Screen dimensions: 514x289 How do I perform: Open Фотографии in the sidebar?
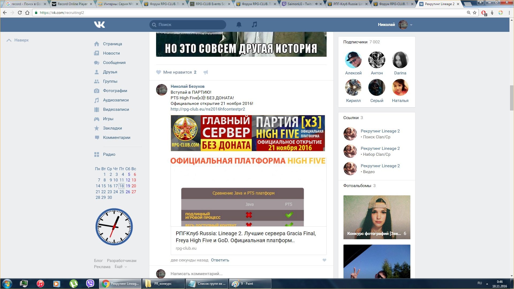click(x=115, y=91)
